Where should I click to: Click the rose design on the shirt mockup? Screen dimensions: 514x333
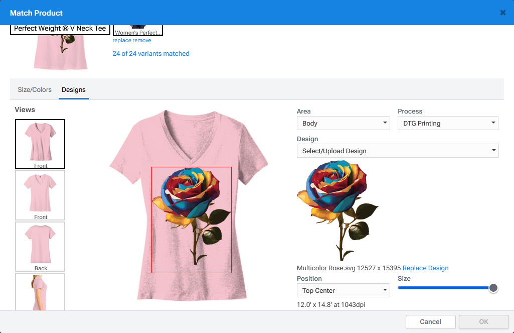pyautogui.click(x=191, y=211)
